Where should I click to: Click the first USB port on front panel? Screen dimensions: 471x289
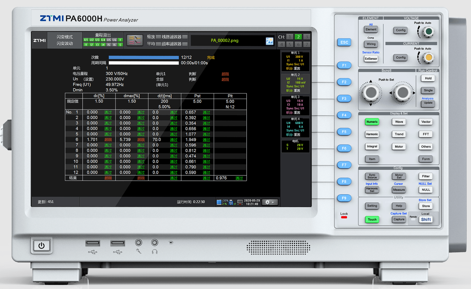click(93, 243)
